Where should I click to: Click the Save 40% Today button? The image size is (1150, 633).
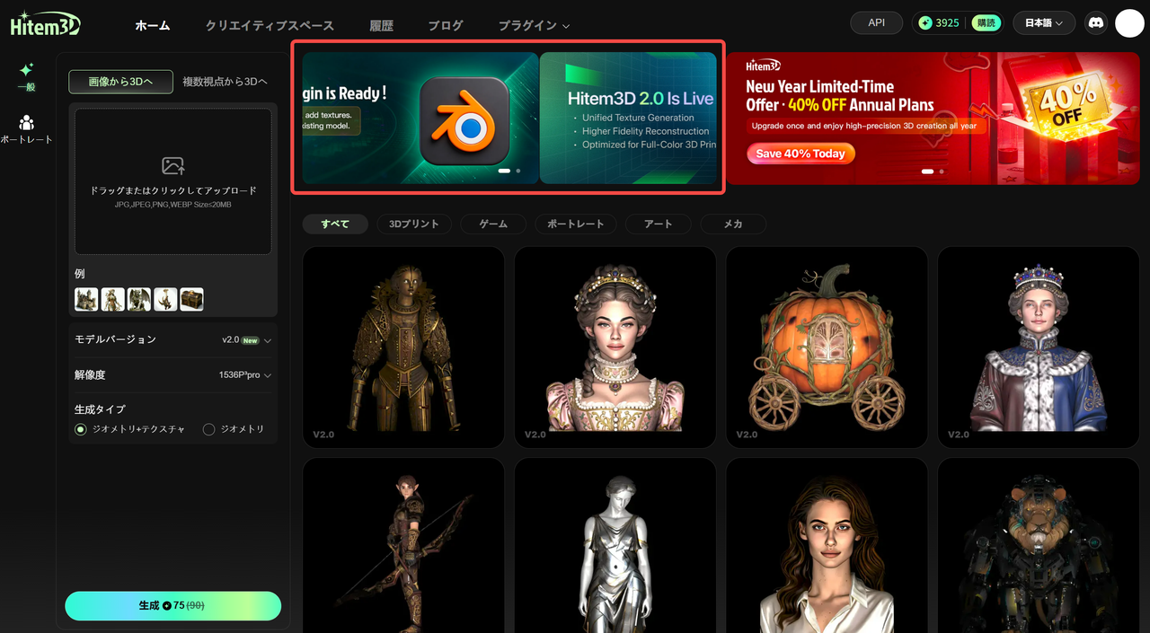(x=800, y=154)
